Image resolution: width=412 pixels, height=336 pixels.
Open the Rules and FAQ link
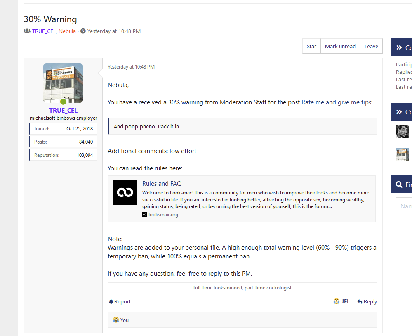coord(162,184)
